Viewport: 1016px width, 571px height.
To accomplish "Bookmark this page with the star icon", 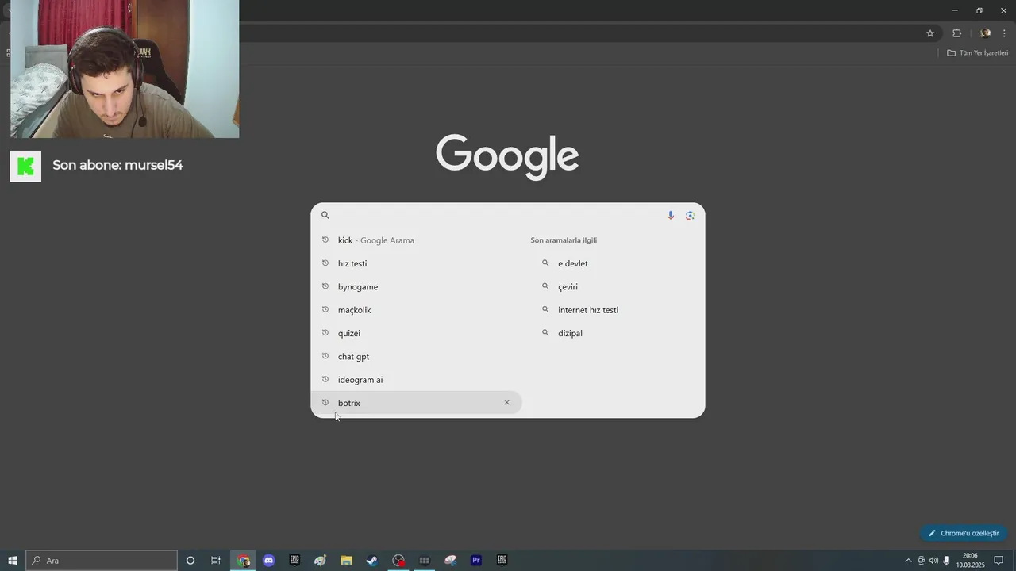I will 930,33.
